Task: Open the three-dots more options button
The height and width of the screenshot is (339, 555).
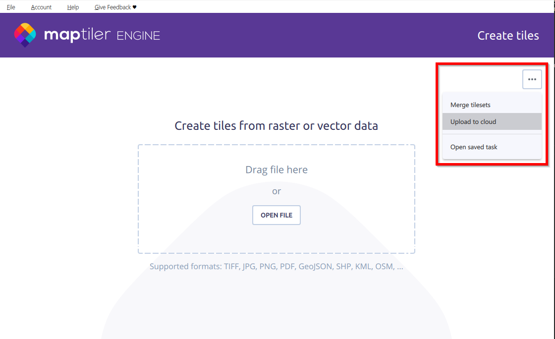Action: (x=532, y=79)
